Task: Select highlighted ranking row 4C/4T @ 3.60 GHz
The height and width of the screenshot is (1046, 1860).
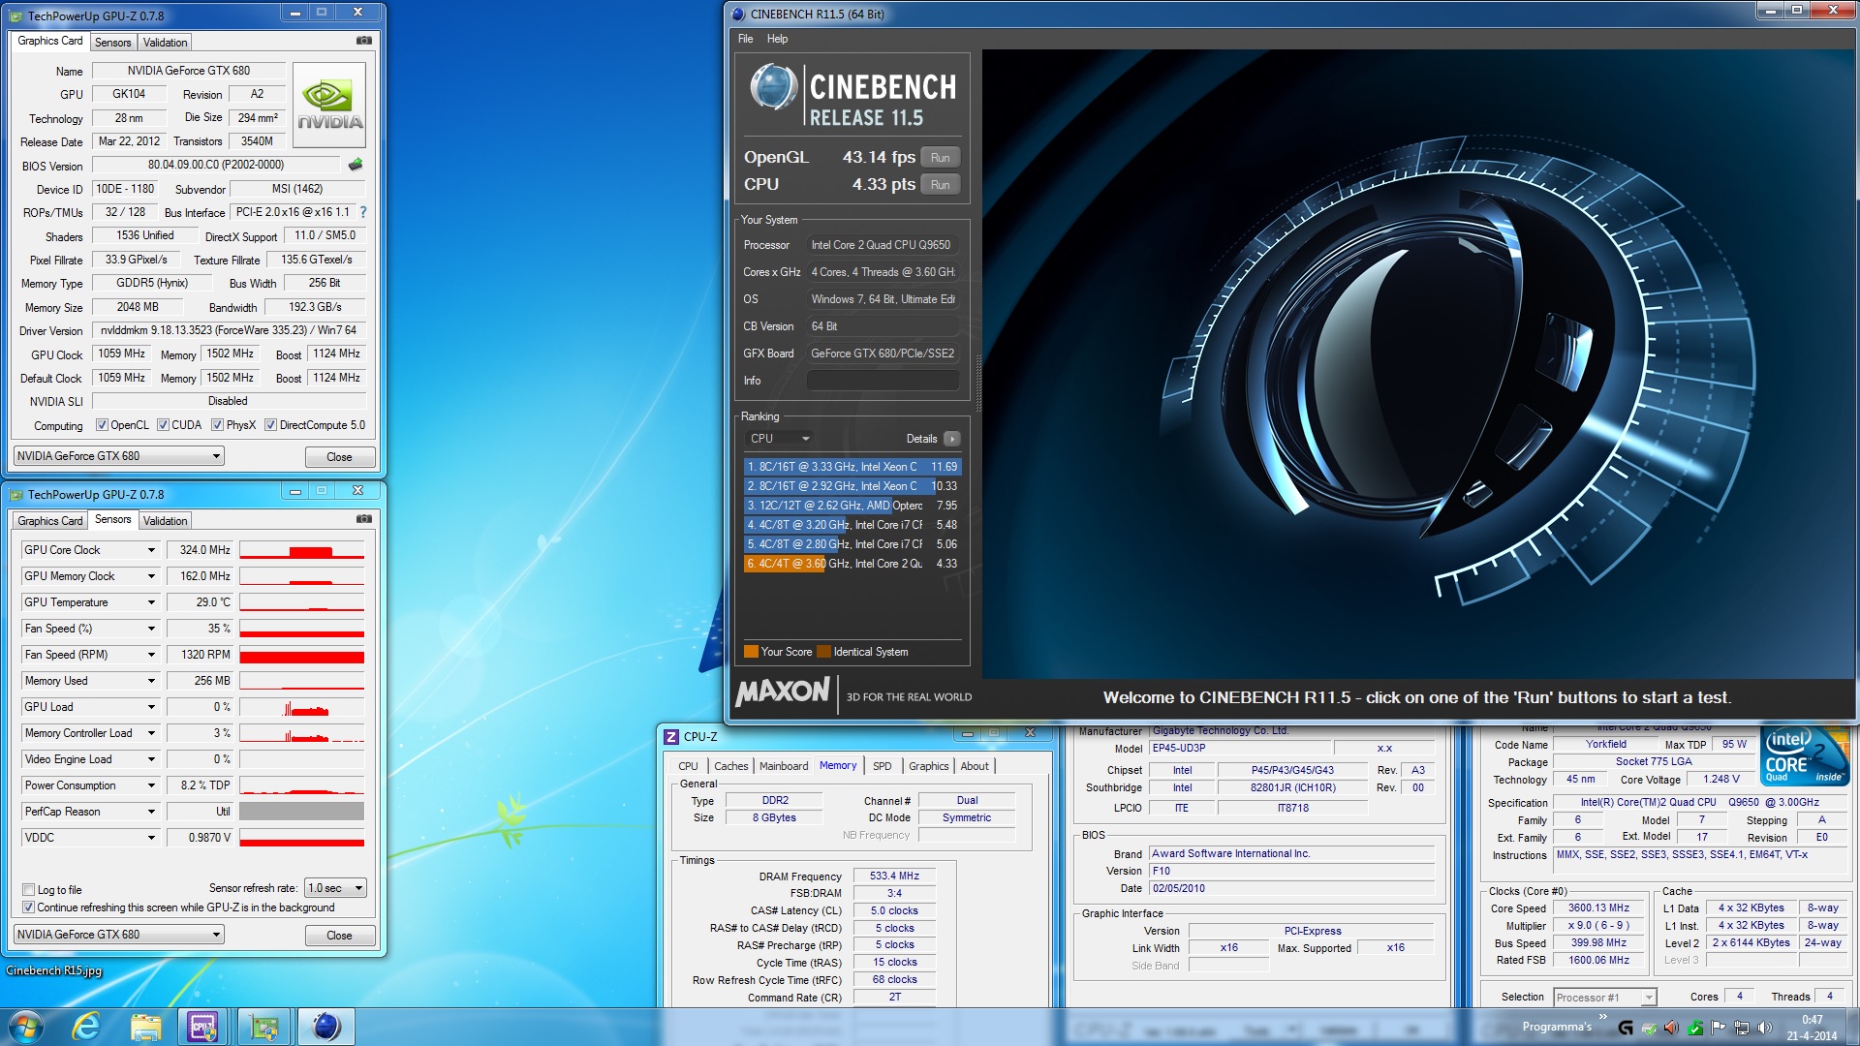Action: 852,564
